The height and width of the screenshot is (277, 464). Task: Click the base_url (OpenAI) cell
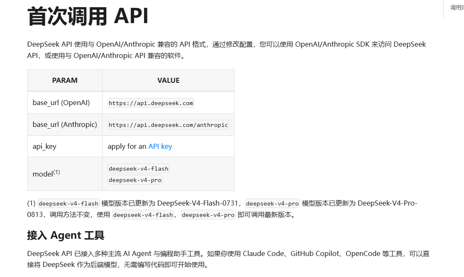point(65,103)
